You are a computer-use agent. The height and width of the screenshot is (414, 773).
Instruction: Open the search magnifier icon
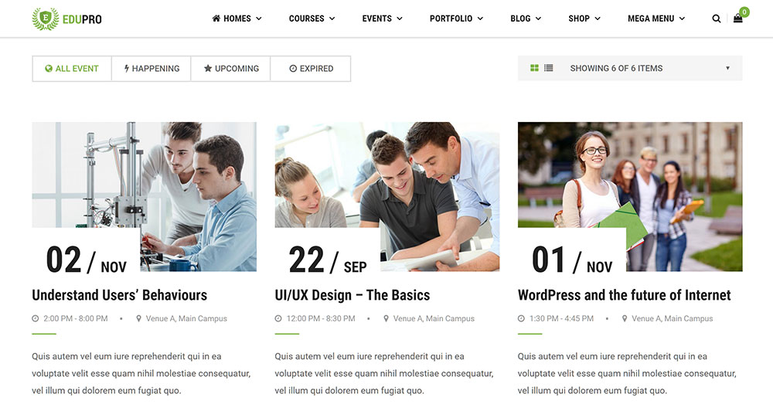point(717,19)
